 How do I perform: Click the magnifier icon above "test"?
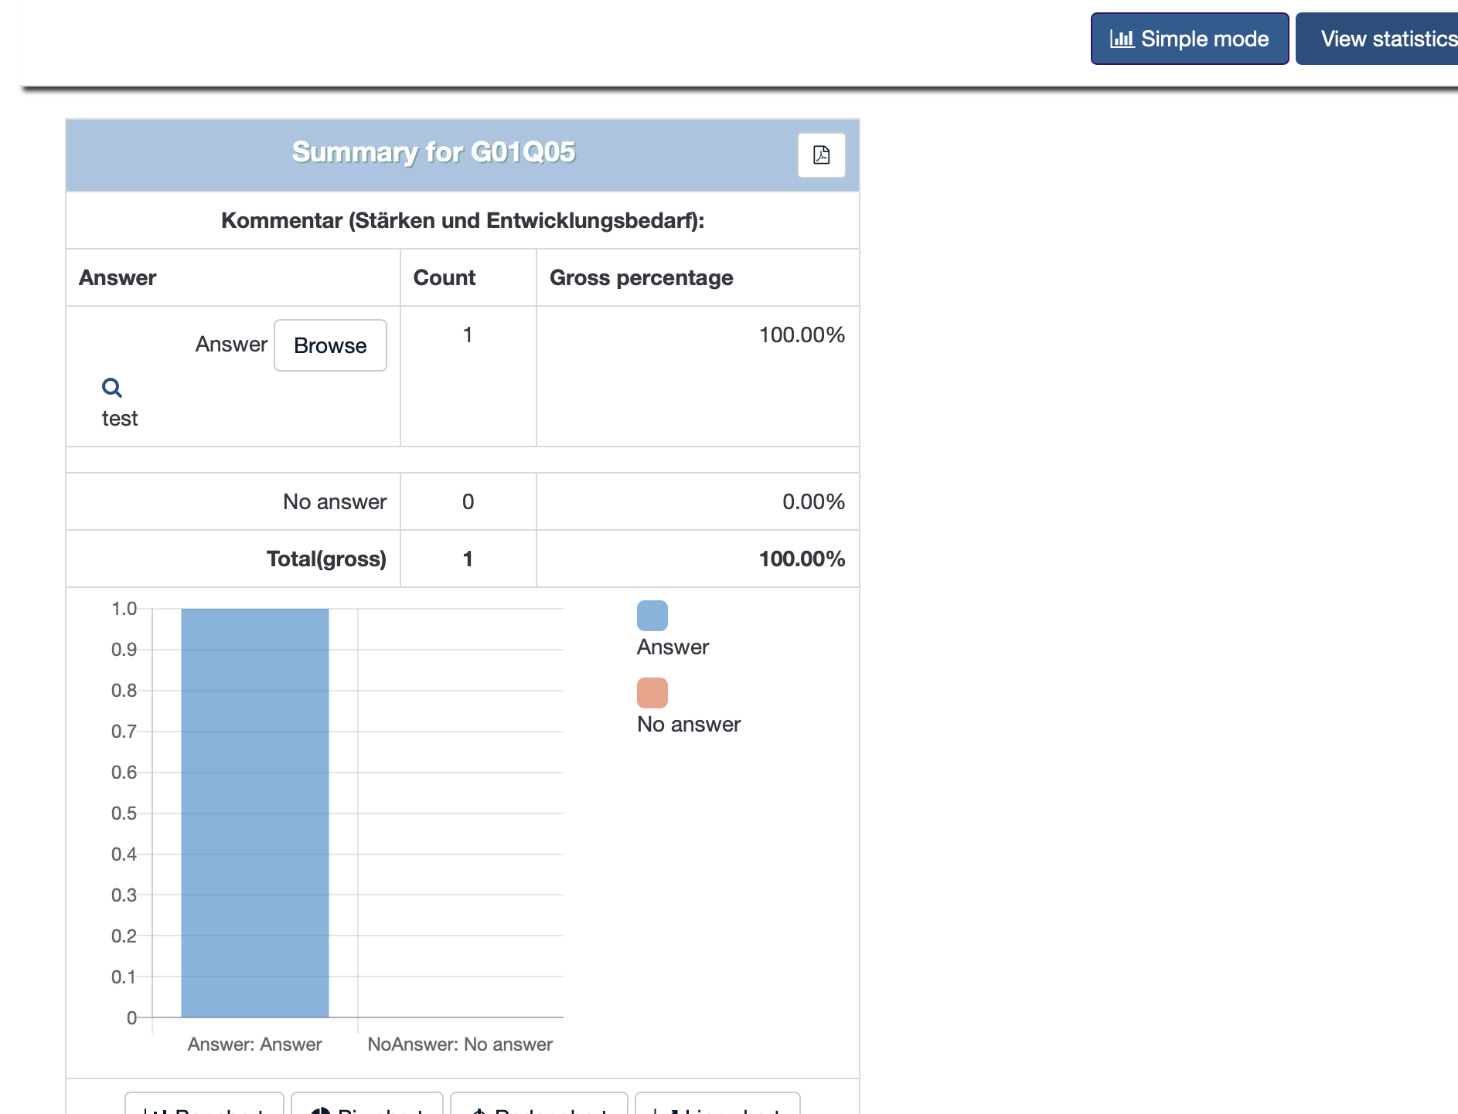(112, 388)
